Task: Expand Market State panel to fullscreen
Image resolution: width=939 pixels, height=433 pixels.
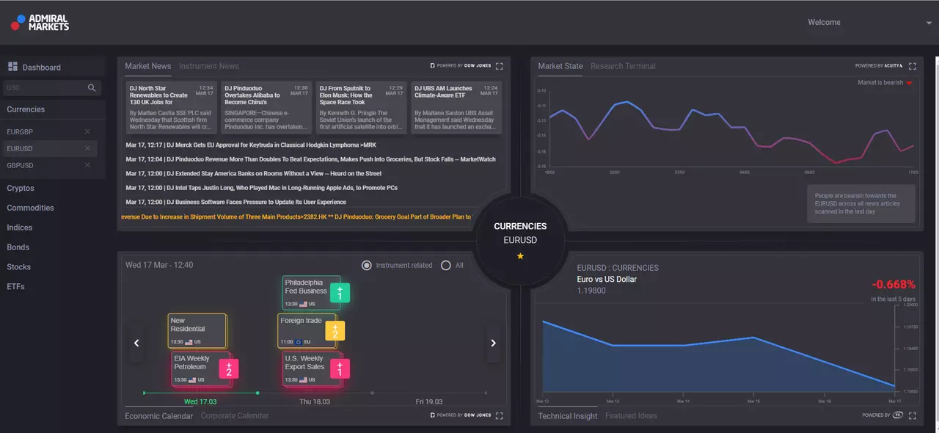Action: pyautogui.click(x=913, y=66)
